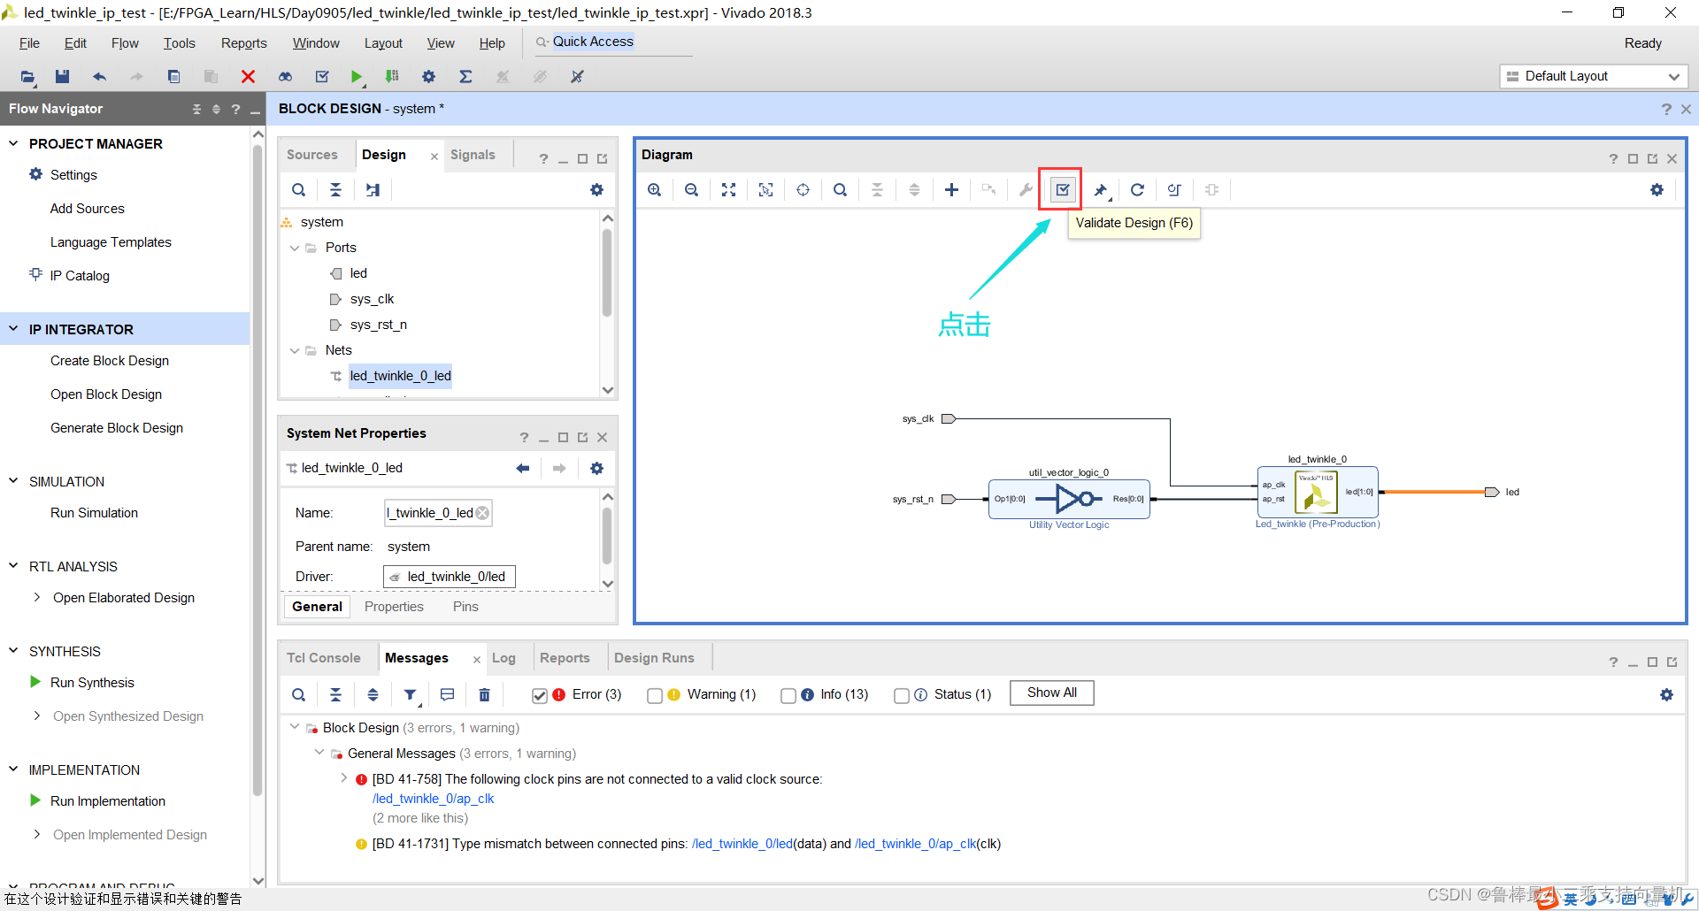Screen dimensions: 1699x911
Task: Click Run Synthesis
Action: 92,683
